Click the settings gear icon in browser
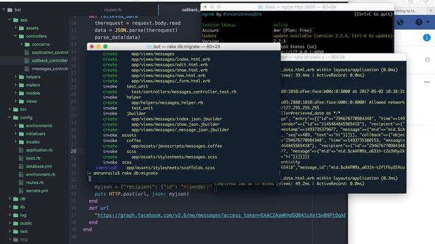Image resolution: width=435 pixels, height=244 pixels. (x=428, y=60)
